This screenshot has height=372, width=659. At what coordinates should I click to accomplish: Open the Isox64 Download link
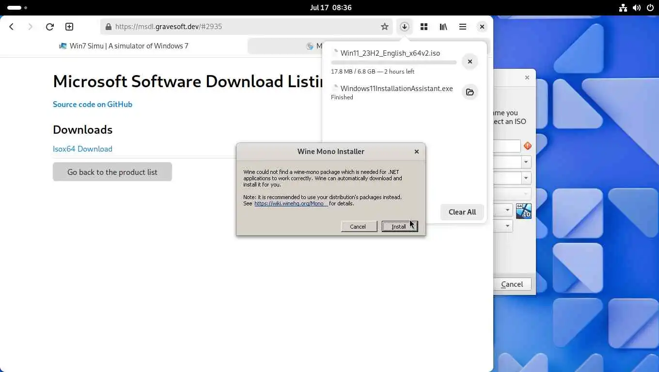[x=82, y=149]
